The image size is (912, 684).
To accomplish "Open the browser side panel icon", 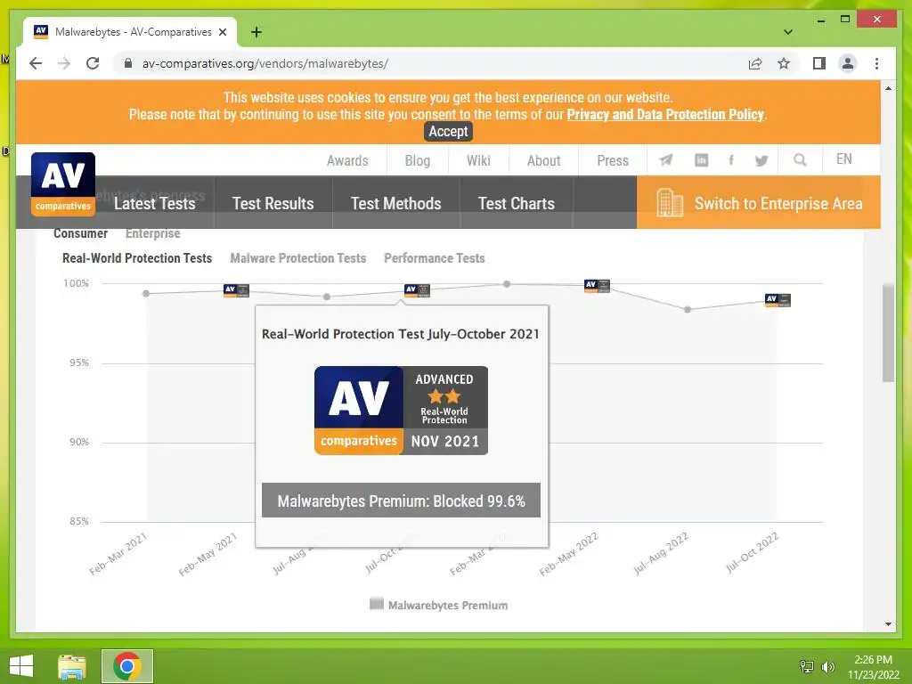I will tap(819, 63).
